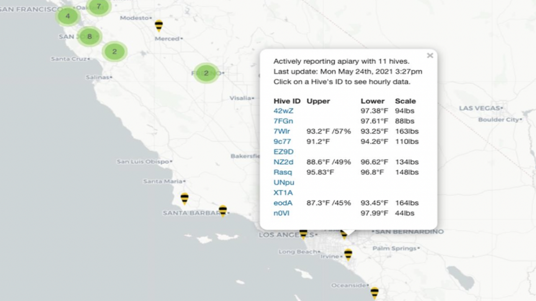This screenshot has height=301, width=536.
Task: Open hourly data for hive Rasq
Action: [283, 172]
